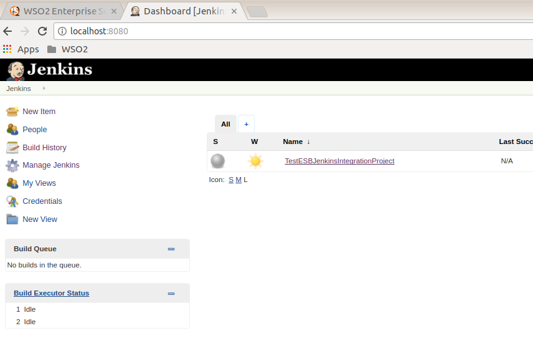The width and height of the screenshot is (533, 356).
Task: Collapse the Build Queue panel
Action: (171, 249)
